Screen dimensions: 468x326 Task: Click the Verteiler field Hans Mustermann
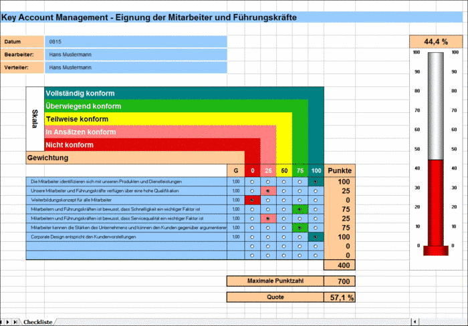point(136,67)
